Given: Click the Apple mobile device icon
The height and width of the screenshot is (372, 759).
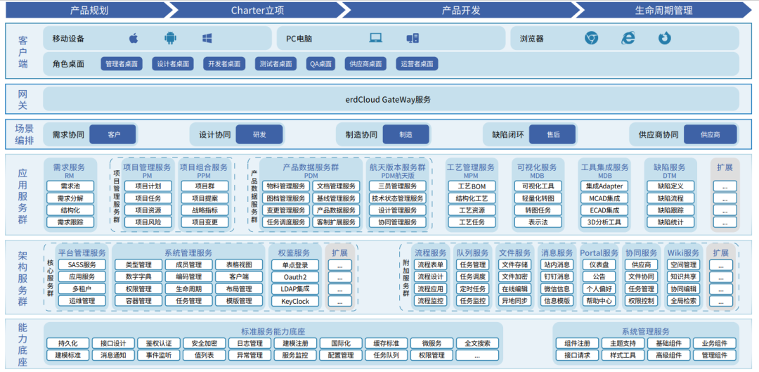Looking at the screenshot, I should pos(134,39).
